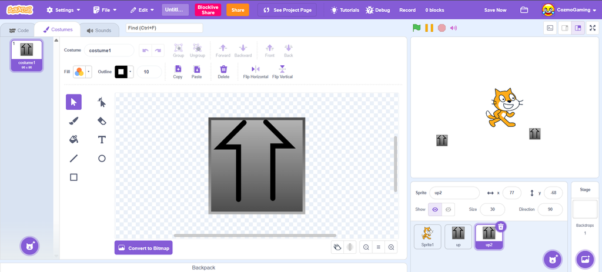The height and width of the screenshot is (272, 602).
Task: Switch to the Sounds tab
Action: 99,31
